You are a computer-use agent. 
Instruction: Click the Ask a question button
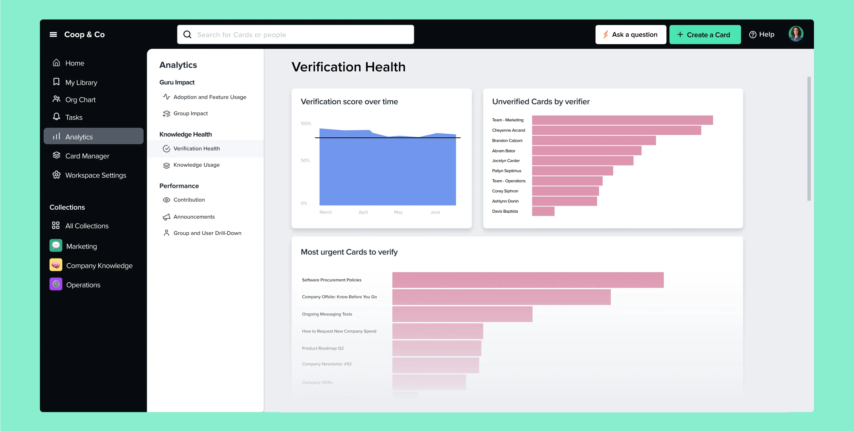coord(631,34)
